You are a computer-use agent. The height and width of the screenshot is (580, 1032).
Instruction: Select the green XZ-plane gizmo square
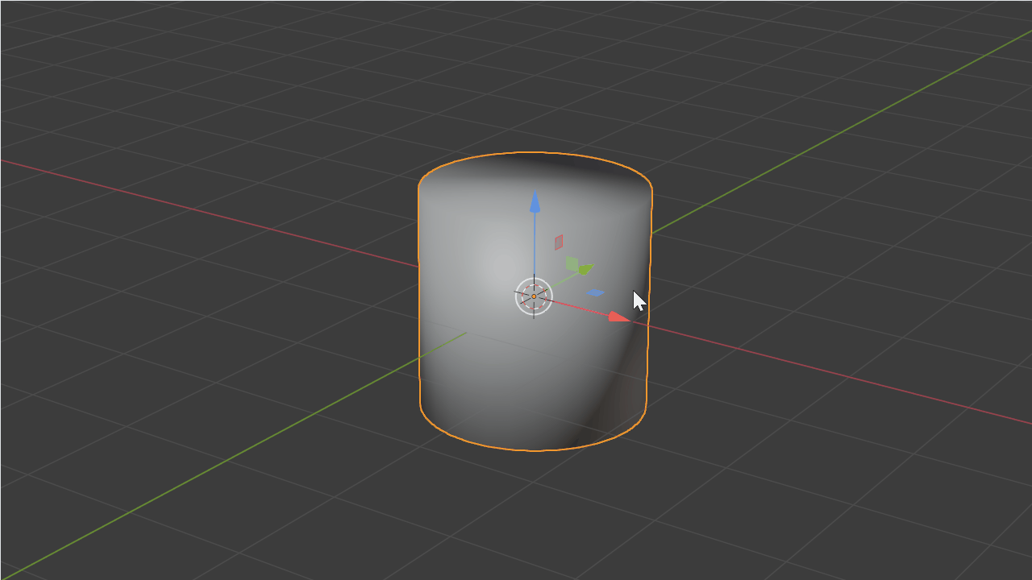point(572,263)
